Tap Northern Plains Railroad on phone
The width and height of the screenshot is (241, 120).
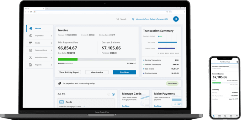pos(220,67)
